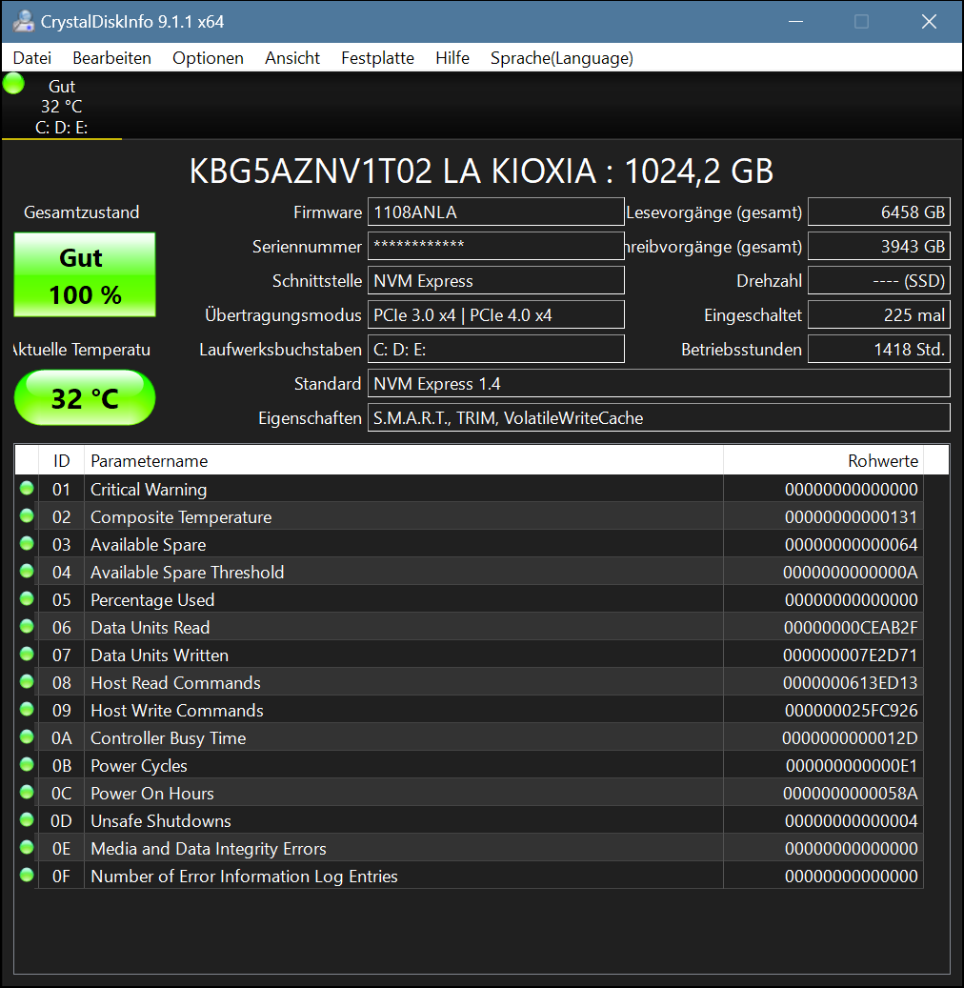The height and width of the screenshot is (988, 964).
Task: Open the Ansicht menu
Action: tap(292, 58)
